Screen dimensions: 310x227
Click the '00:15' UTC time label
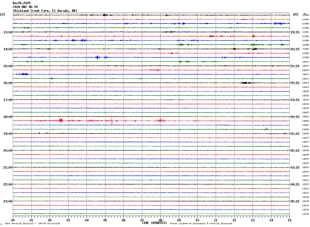(295, 117)
